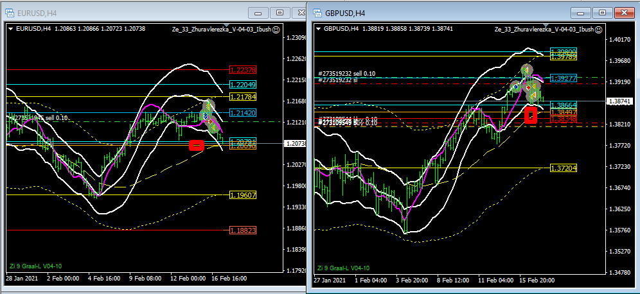Select the yellow 1.19607 level label
This screenshot has width=640, height=294.
pos(243,195)
